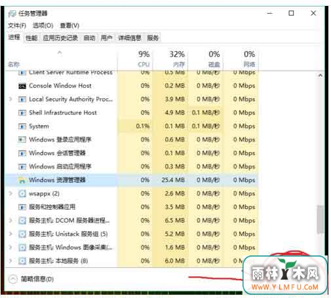Click the Windows 会话管理器 icon
This screenshot has height=298, width=331.
[x=22, y=153]
